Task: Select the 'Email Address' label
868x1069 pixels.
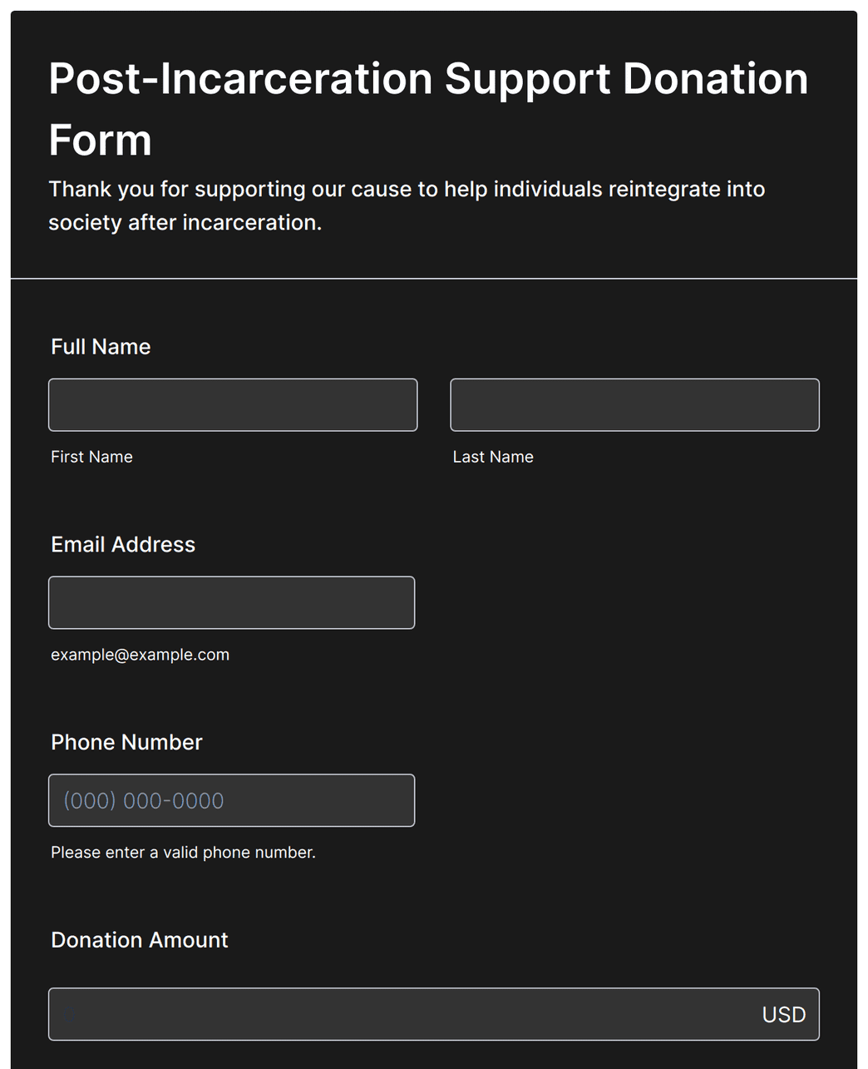Action: (123, 545)
